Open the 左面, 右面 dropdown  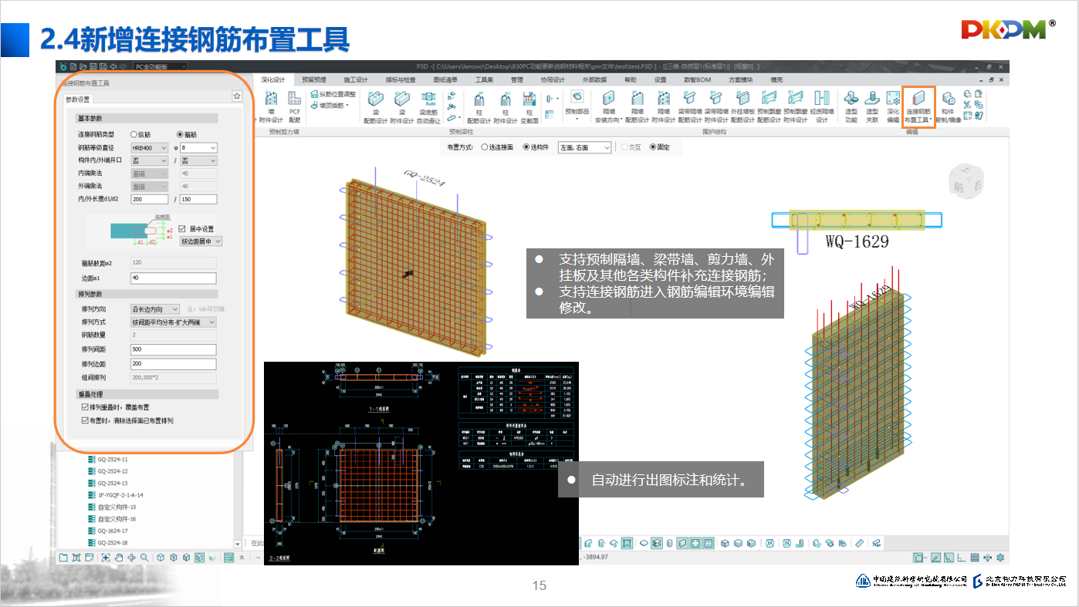click(585, 147)
